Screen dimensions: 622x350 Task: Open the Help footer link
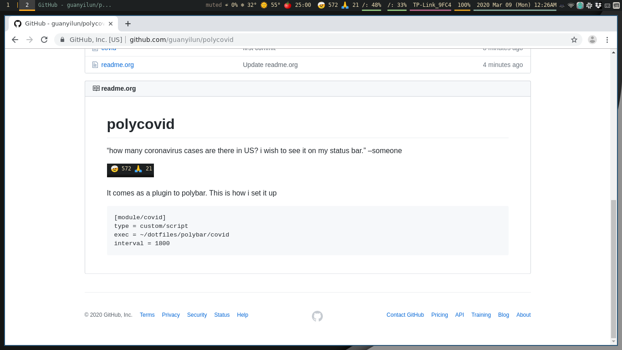point(243,315)
